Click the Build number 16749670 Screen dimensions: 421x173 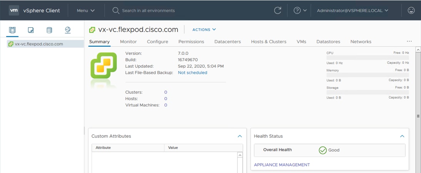pyautogui.click(x=188, y=60)
